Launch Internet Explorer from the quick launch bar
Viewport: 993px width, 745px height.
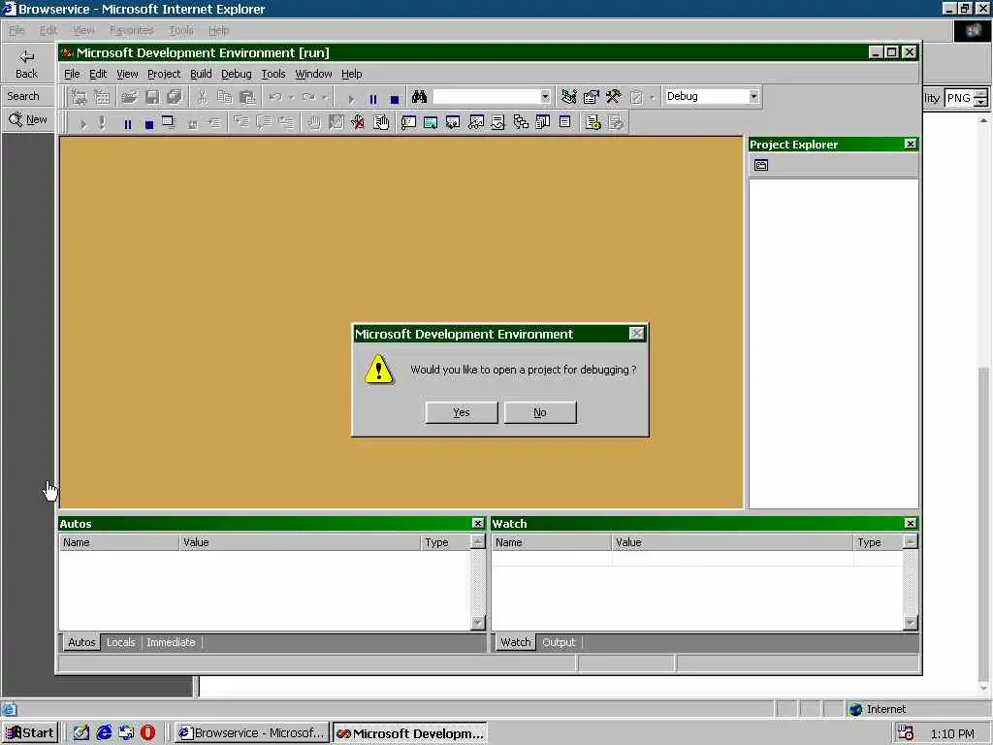click(x=104, y=733)
